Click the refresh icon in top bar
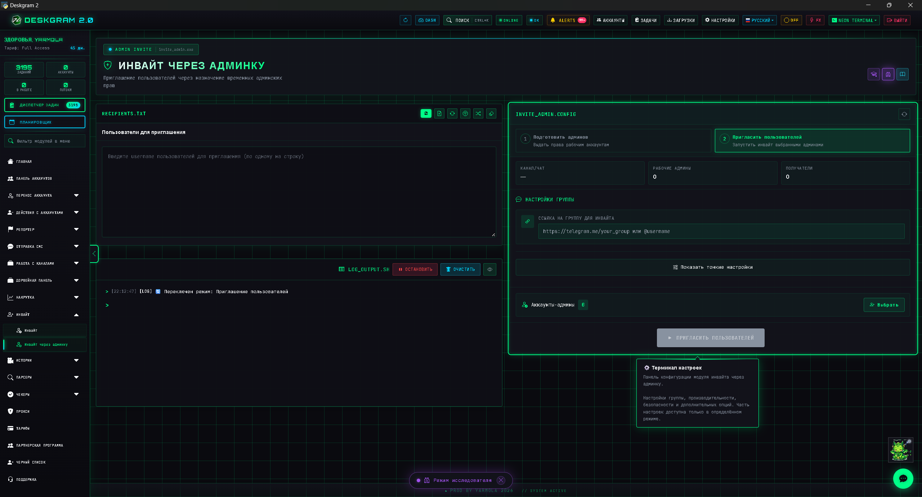 coord(405,20)
